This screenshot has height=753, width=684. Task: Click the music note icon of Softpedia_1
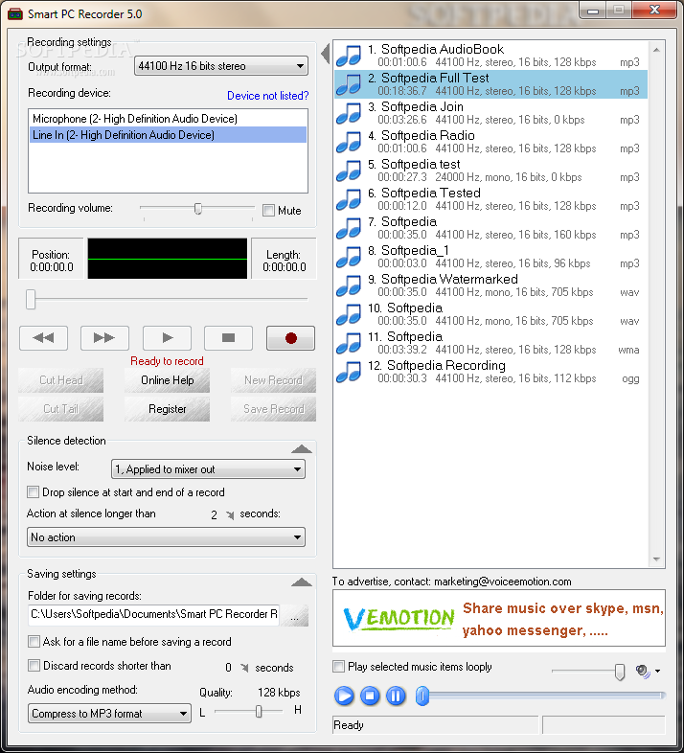coord(349,257)
